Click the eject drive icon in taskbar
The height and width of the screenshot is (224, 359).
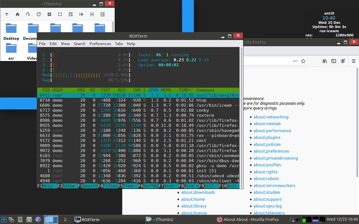(20, 220)
